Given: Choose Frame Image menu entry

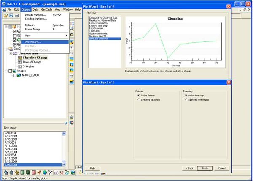Looking at the screenshot, I should click(x=45, y=29).
